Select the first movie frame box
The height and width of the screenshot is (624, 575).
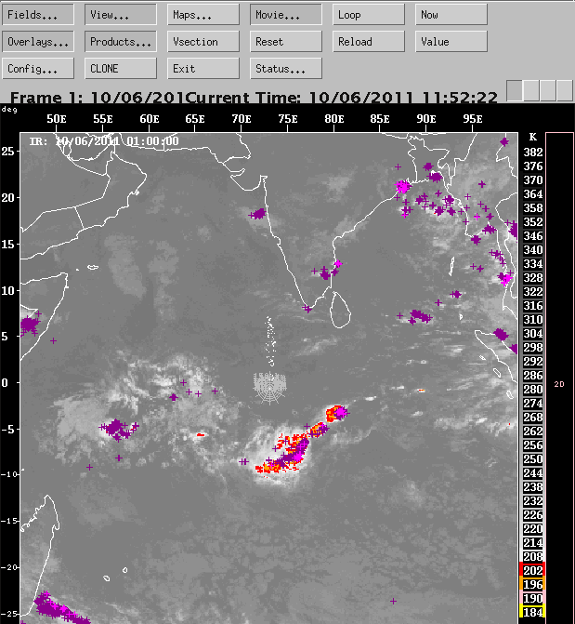[515, 90]
